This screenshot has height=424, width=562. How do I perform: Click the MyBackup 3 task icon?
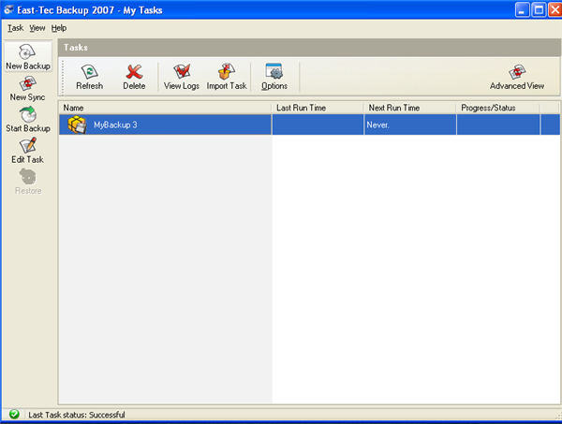(x=77, y=124)
